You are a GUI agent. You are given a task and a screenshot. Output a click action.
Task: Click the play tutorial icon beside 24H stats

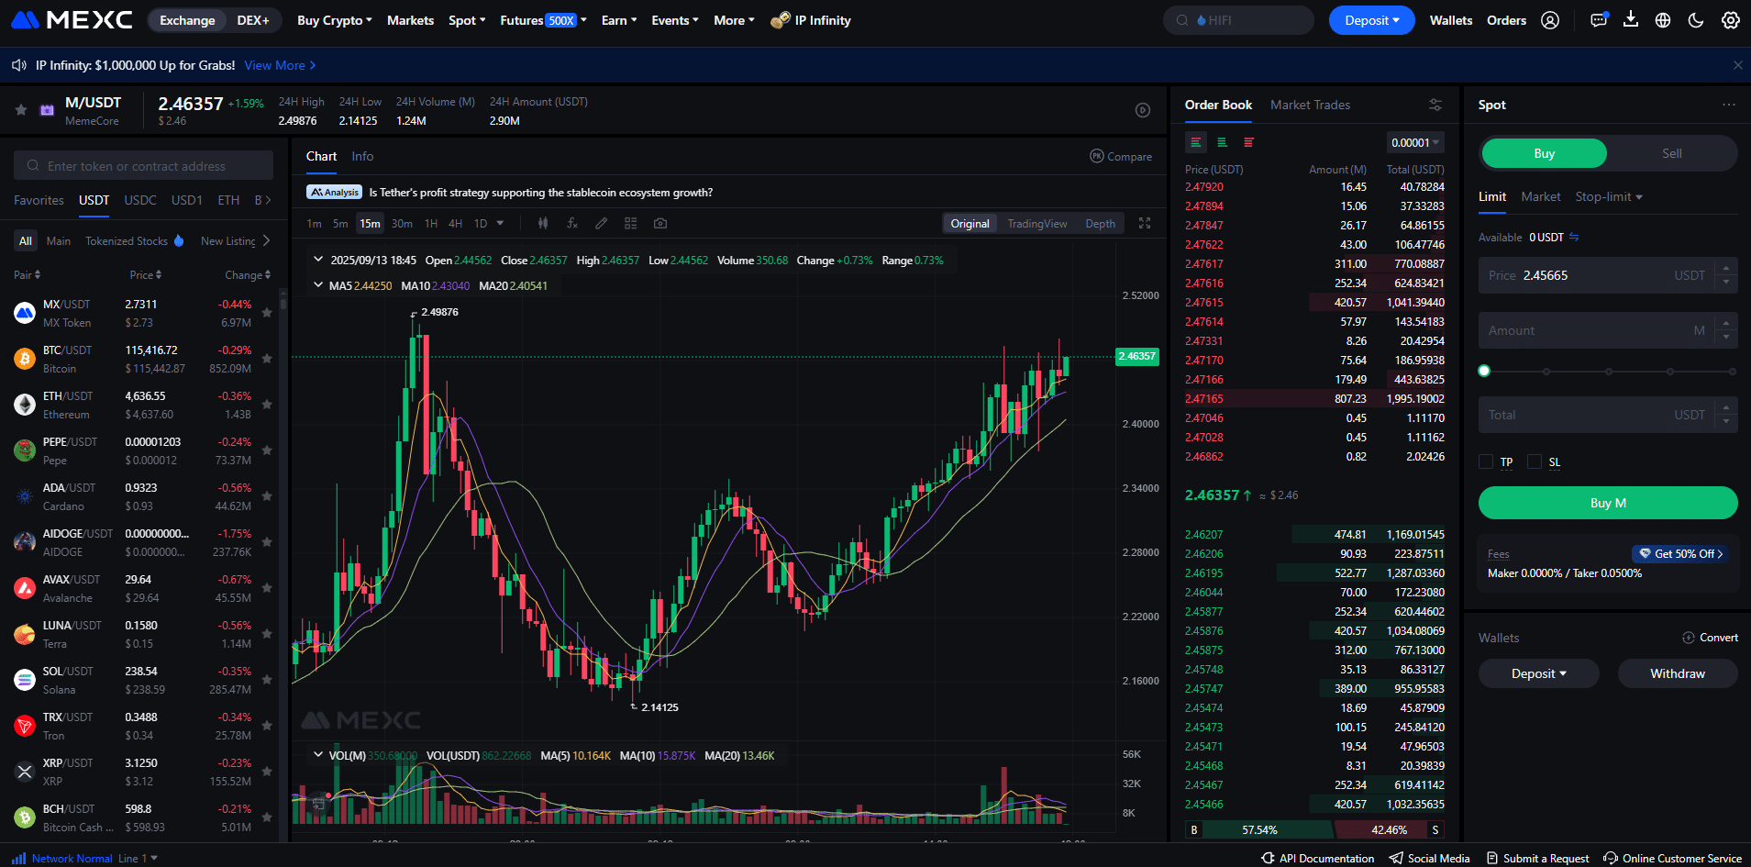[1143, 110]
